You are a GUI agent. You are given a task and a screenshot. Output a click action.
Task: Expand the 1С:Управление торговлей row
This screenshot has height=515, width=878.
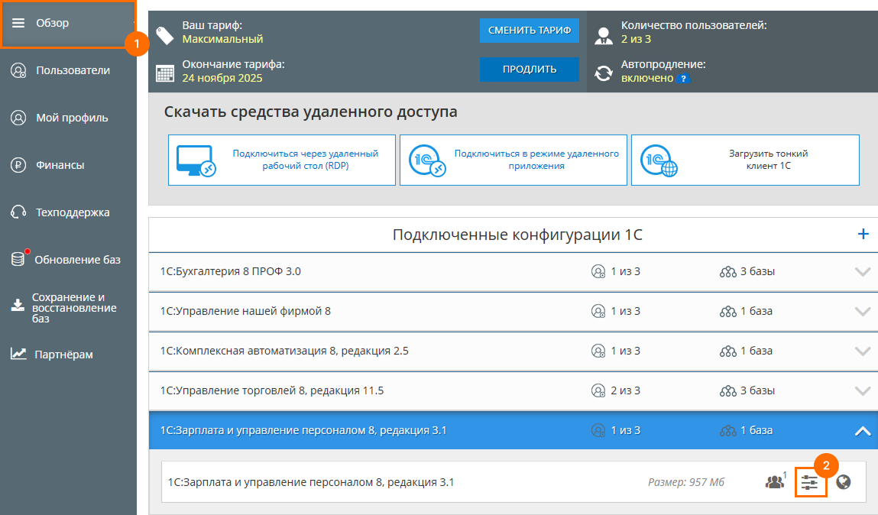pos(863,390)
